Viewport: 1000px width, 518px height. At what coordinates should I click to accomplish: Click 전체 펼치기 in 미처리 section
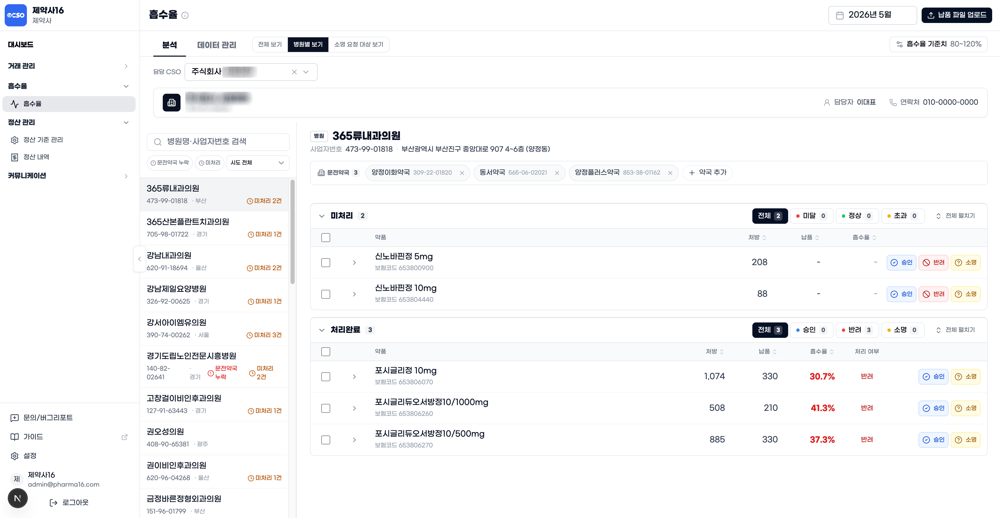[955, 216]
